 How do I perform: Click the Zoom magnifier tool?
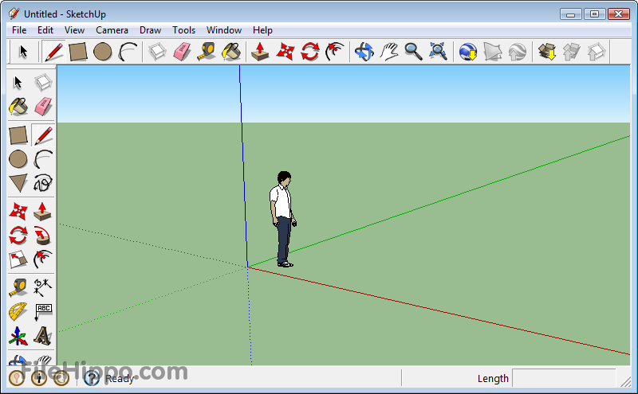tap(413, 52)
